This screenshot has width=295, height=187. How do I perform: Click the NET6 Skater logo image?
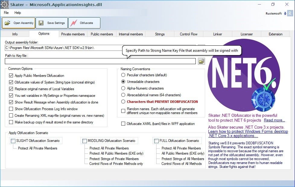click(244, 75)
